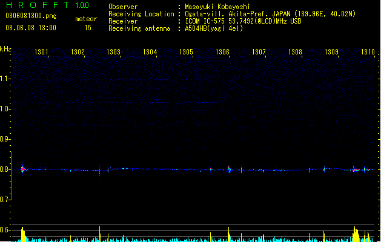
Task: Click the Receiving Location value text
Action: (270, 14)
